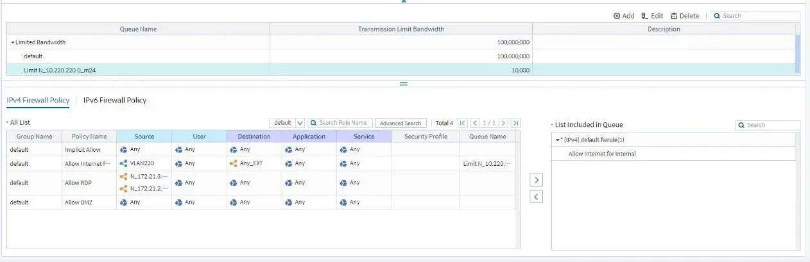
Task: Click the 10,000 bandwidth value cell
Action: 401,69
